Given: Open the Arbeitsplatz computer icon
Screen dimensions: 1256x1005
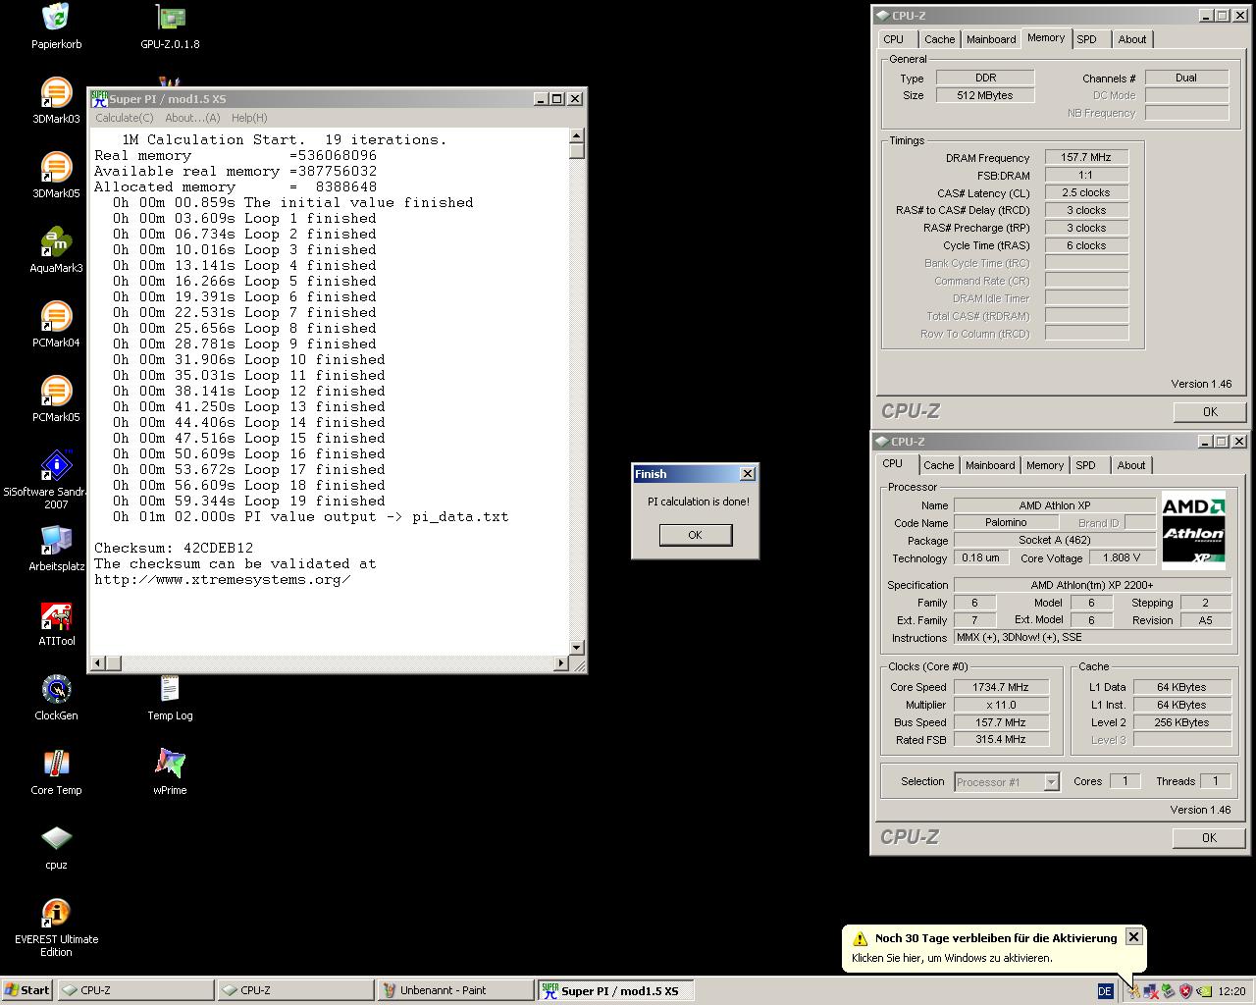Looking at the screenshot, I should (x=56, y=541).
